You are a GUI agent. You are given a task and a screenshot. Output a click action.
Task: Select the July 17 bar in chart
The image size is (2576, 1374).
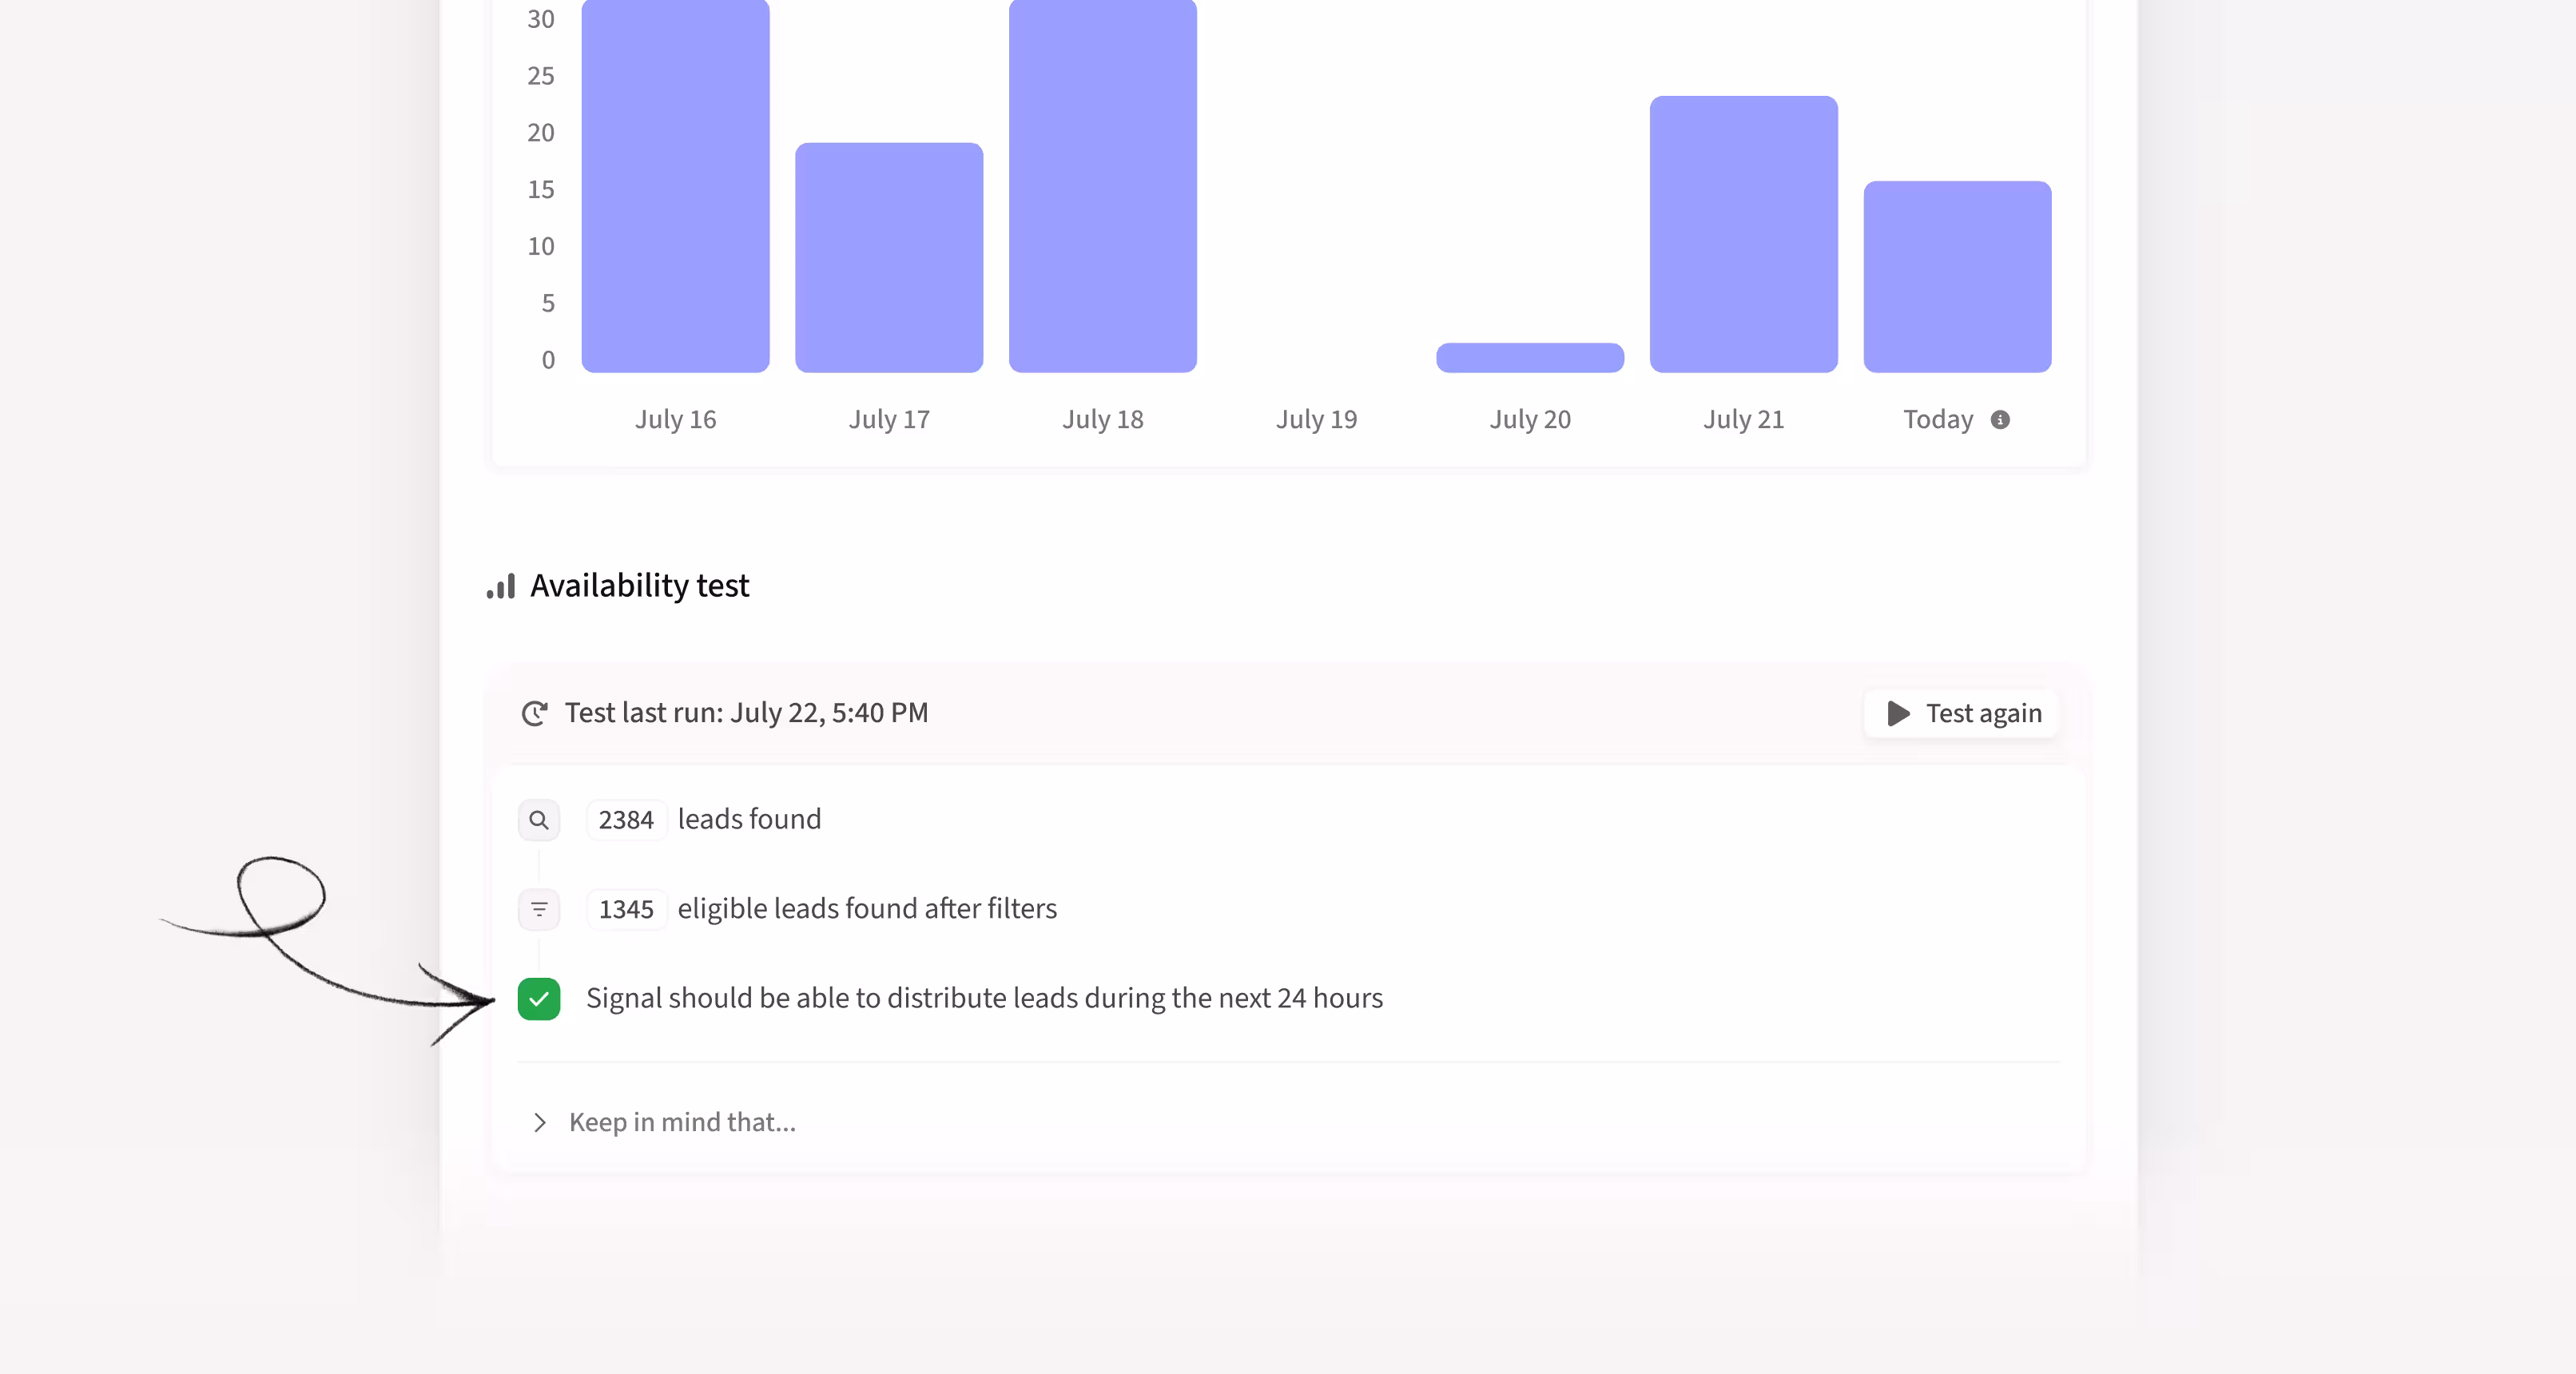889,258
